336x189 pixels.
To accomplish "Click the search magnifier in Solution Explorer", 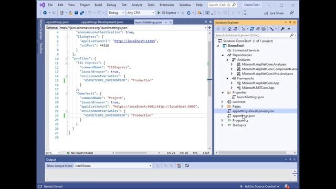I will (292, 35).
